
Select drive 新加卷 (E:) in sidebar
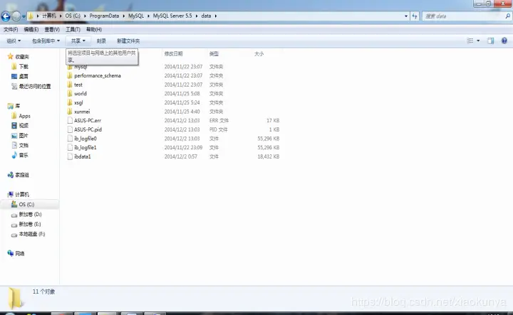(x=30, y=224)
